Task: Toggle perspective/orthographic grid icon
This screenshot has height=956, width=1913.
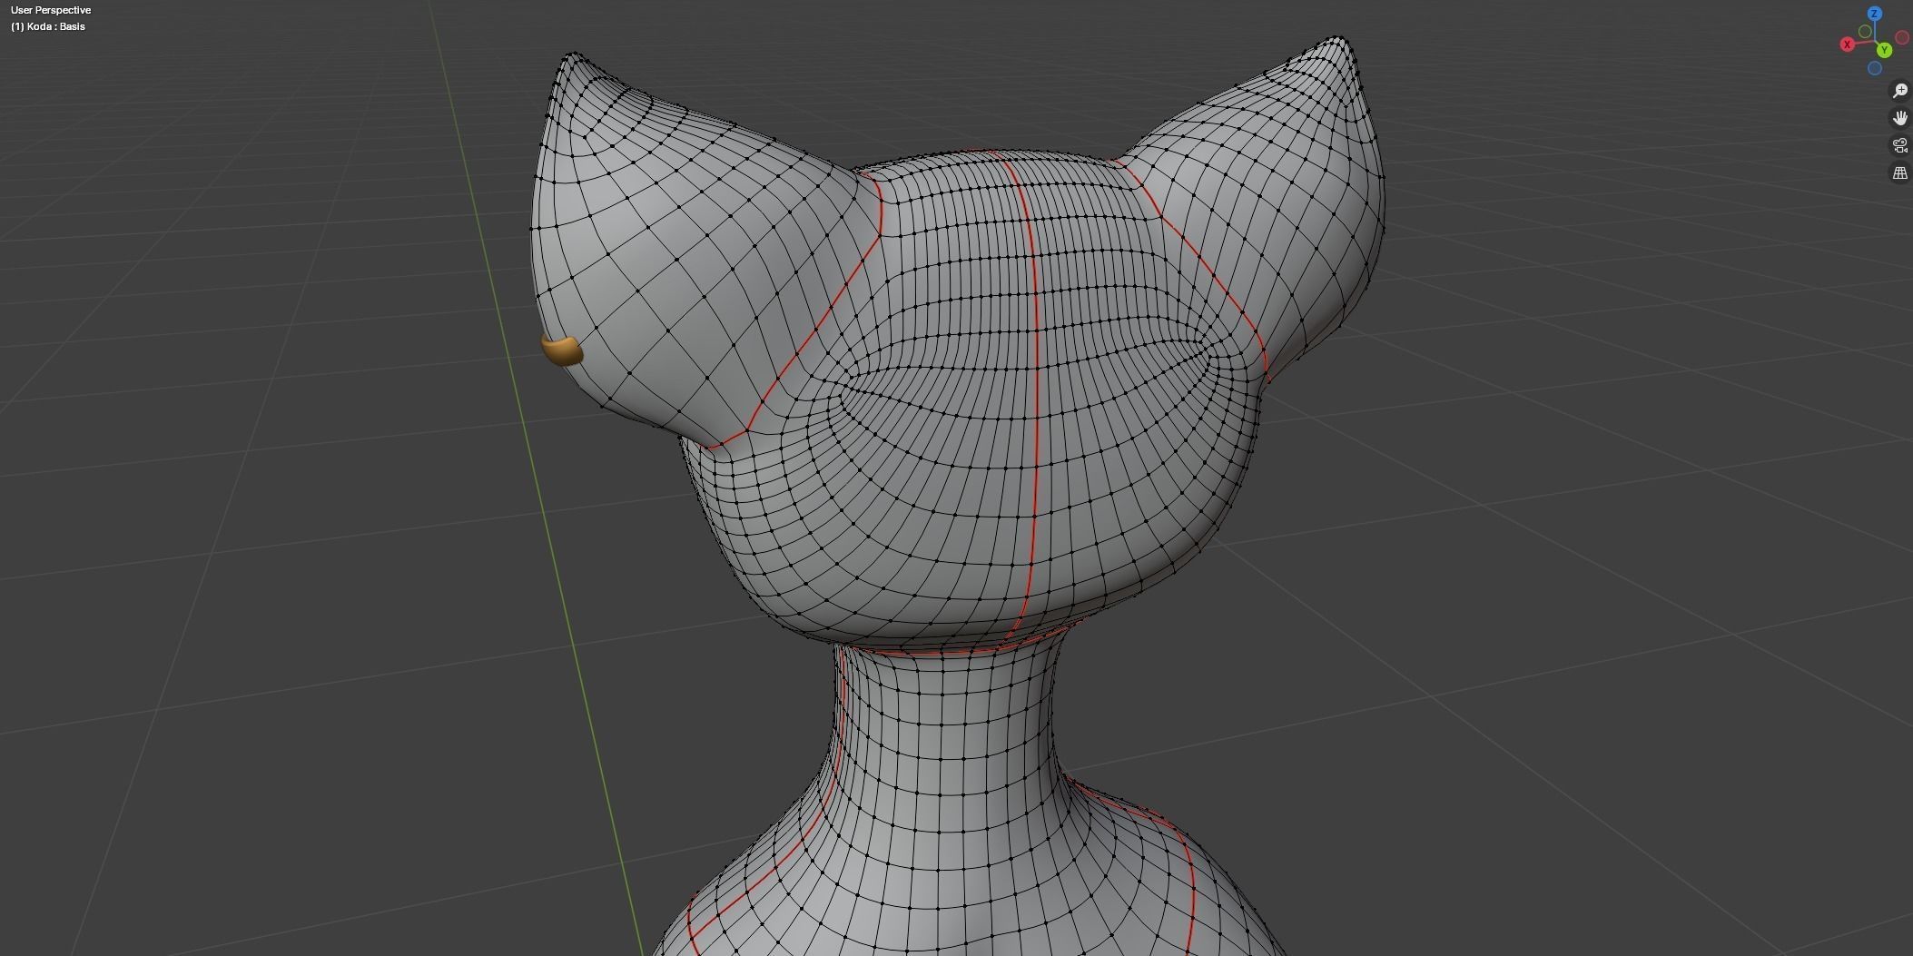Action: click(x=1899, y=172)
